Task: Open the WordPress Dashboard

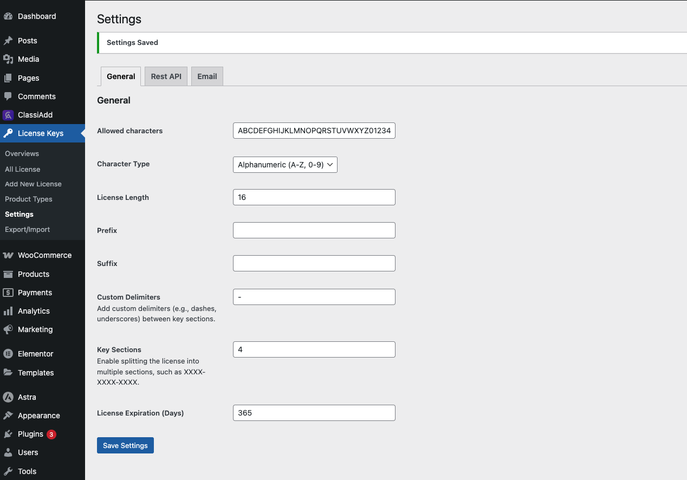Action: pyautogui.click(x=9, y=16)
